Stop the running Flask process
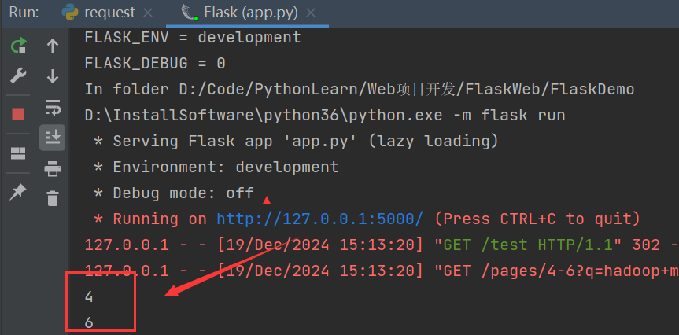 coord(17,114)
